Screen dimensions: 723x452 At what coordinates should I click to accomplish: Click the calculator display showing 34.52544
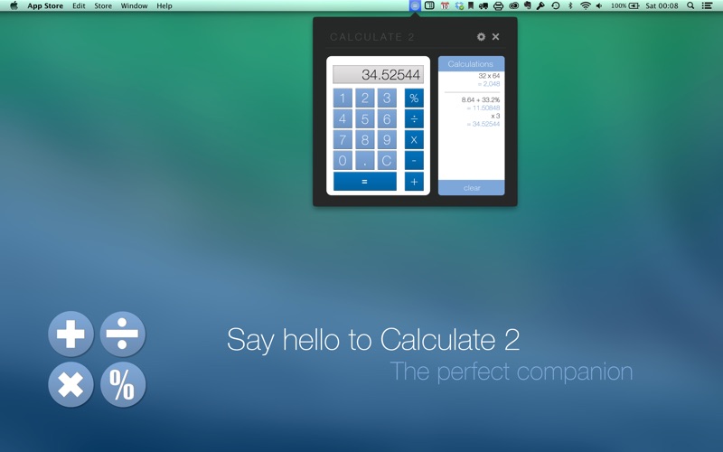(378, 74)
